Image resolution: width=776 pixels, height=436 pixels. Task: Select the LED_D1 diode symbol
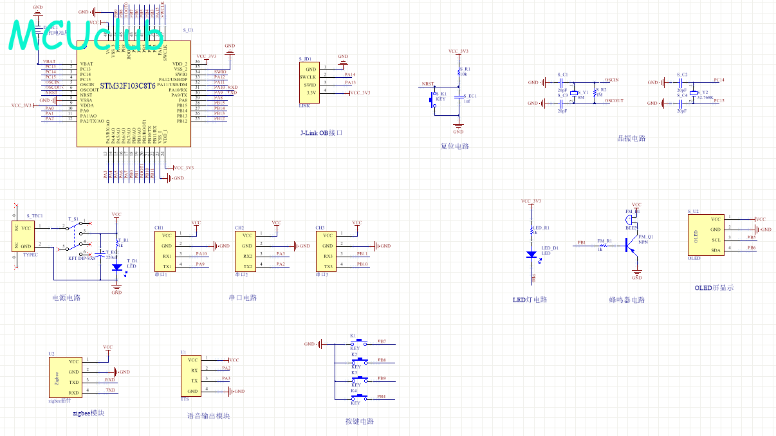click(x=531, y=254)
